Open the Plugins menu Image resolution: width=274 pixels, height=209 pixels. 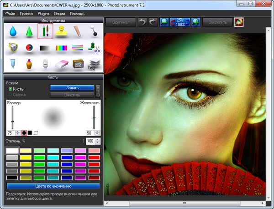[44, 13]
